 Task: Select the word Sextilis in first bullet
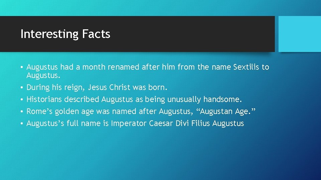click(x=246, y=67)
